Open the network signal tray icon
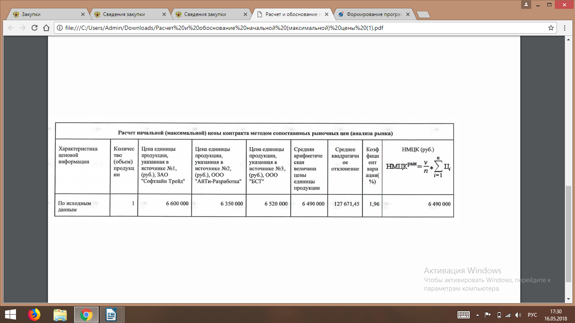575x323 pixels. coord(508,315)
